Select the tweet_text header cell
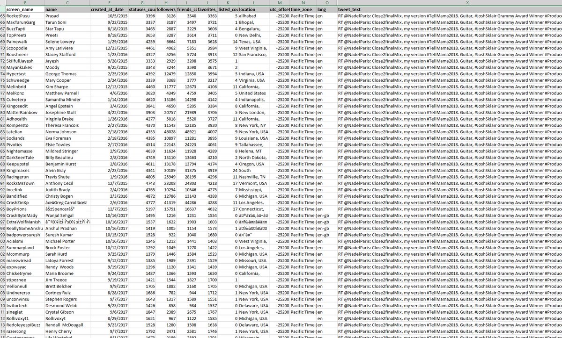 coord(449,9)
